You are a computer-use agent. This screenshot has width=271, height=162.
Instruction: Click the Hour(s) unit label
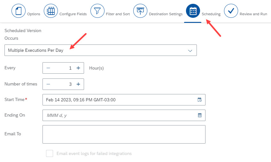click(97, 68)
